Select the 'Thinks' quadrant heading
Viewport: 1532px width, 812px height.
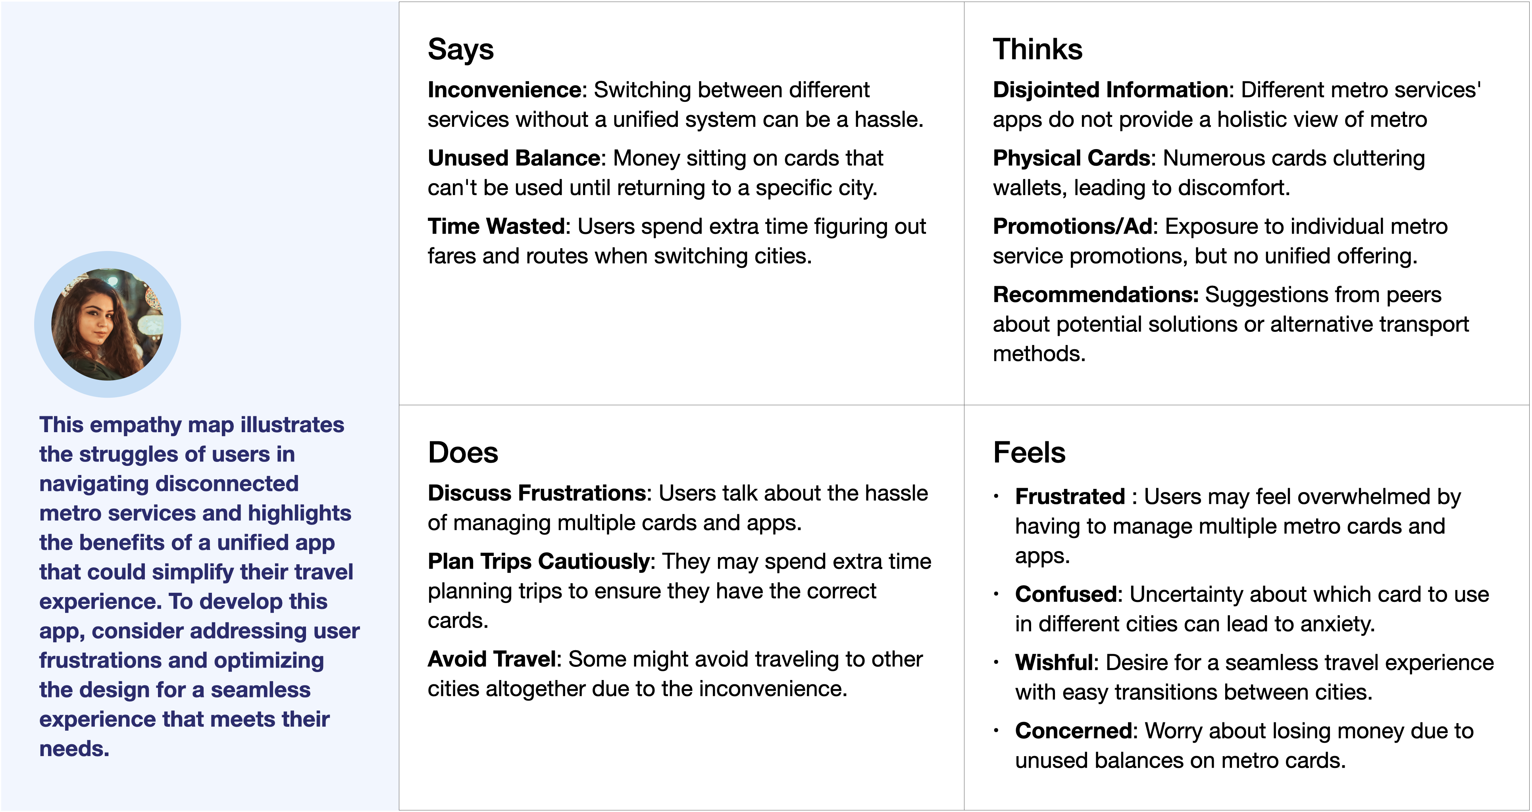pos(1038,49)
